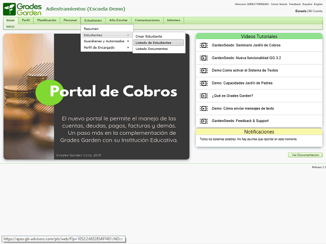326x244 pixels.
Task: Click video icon beside Seminario Jardín de Cobros
Action: click(x=204, y=45)
